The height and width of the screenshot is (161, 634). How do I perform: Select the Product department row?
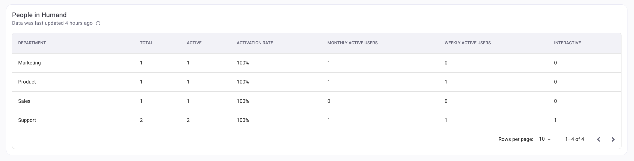pyautogui.click(x=27, y=82)
